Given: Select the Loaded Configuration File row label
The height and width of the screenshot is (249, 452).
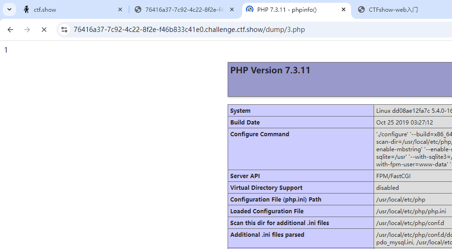Looking at the screenshot, I should click(267, 211).
